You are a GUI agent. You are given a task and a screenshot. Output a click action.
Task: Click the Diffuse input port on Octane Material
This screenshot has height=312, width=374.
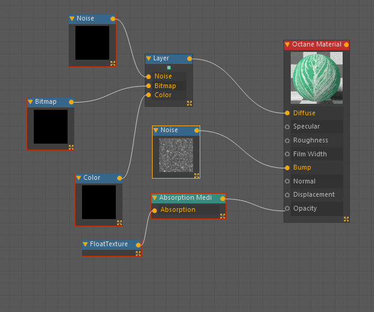287,113
